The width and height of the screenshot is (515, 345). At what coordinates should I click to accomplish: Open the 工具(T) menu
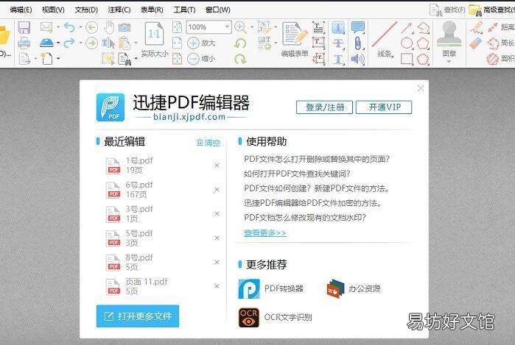click(x=184, y=10)
